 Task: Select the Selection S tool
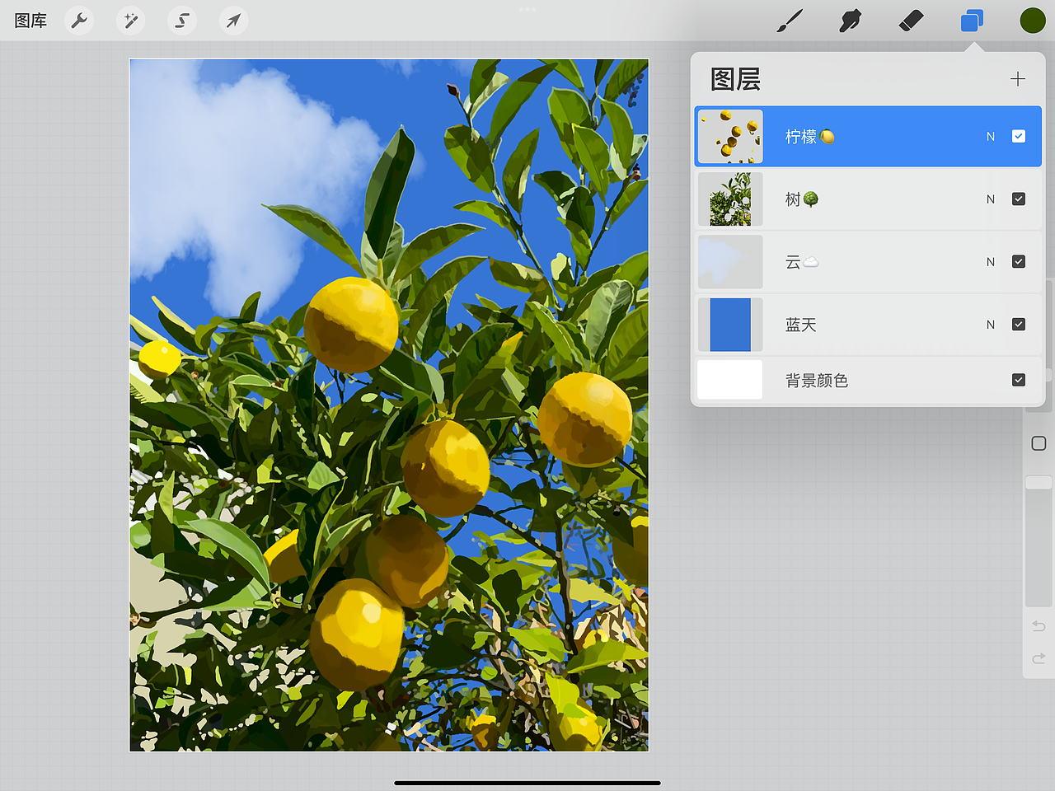click(182, 21)
